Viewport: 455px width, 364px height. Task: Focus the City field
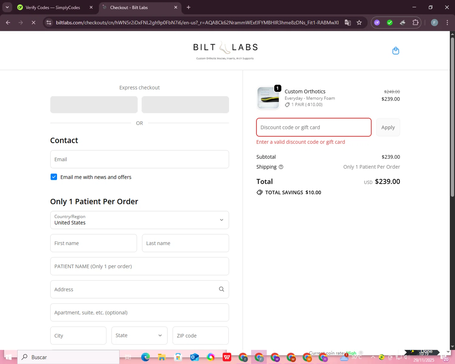point(78,335)
